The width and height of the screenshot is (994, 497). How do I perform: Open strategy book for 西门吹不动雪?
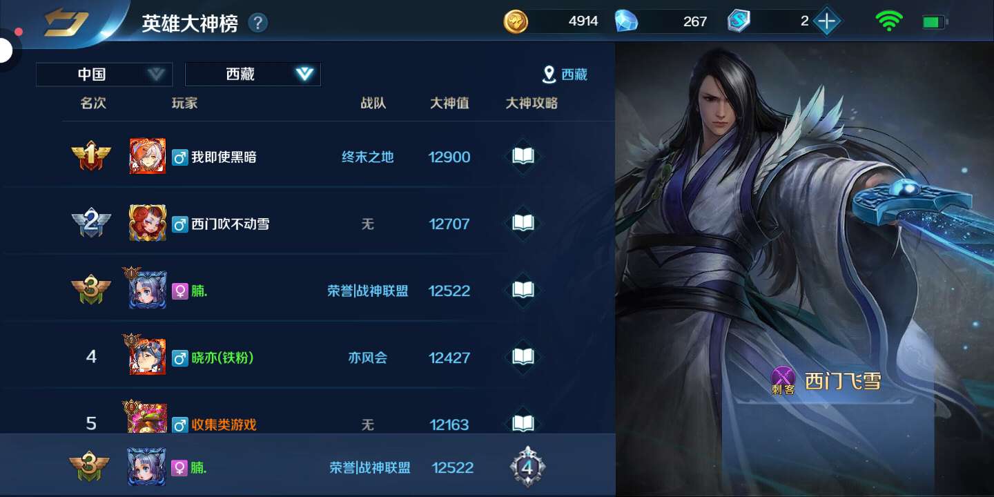tap(523, 223)
